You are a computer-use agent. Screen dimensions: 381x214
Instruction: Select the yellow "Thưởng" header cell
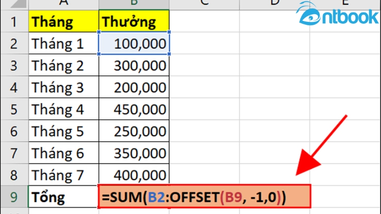[x=134, y=21]
